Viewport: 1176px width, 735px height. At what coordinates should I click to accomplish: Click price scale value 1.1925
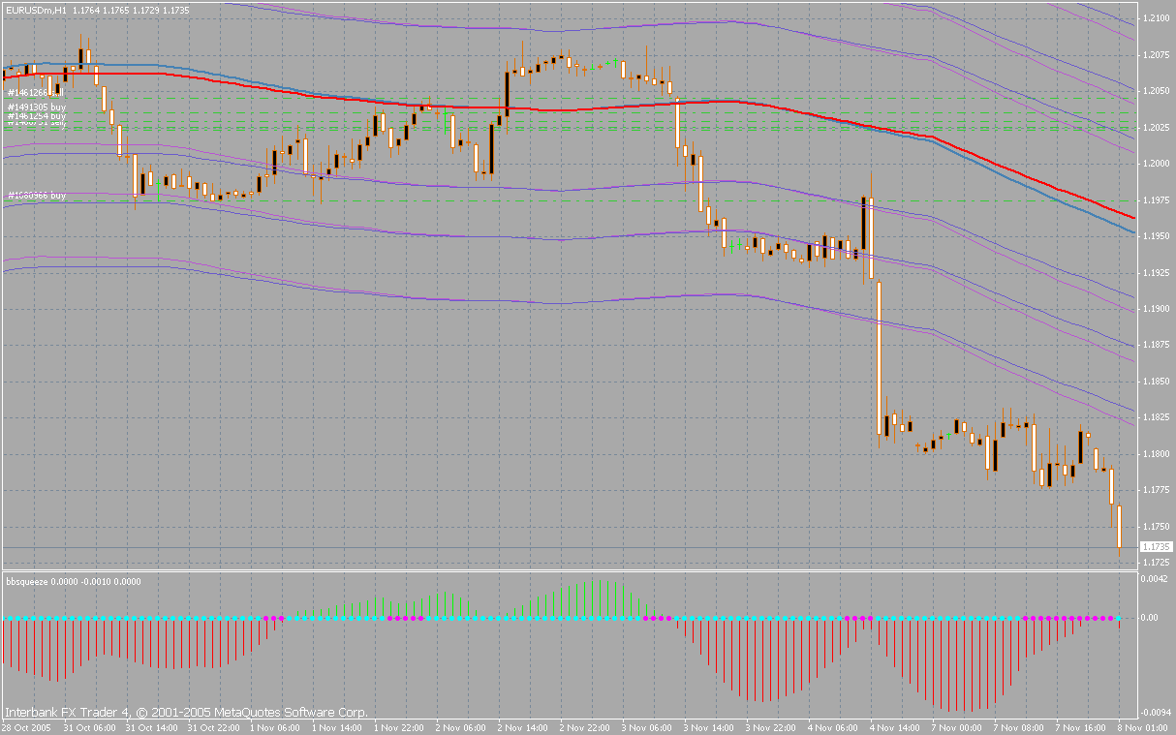pos(1157,273)
